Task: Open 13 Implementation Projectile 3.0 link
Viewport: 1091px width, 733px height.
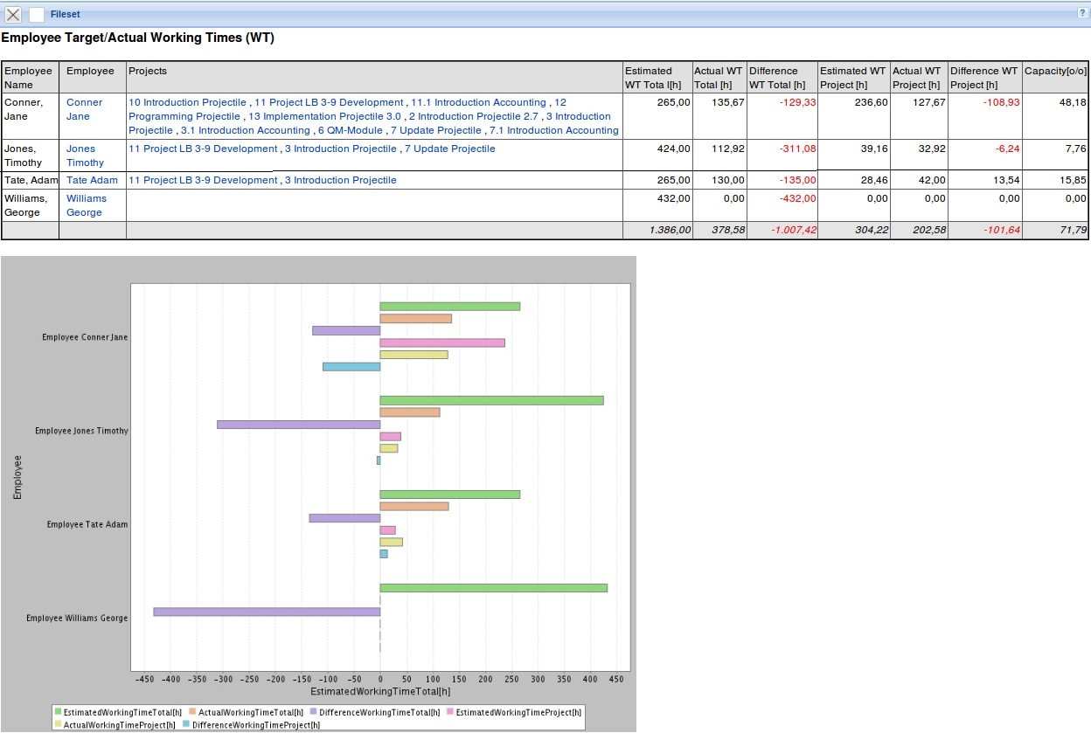Action: (324, 116)
